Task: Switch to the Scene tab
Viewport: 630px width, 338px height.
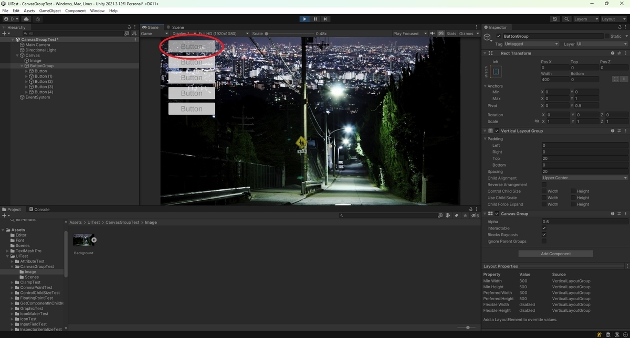Action: [x=176, y=27]
